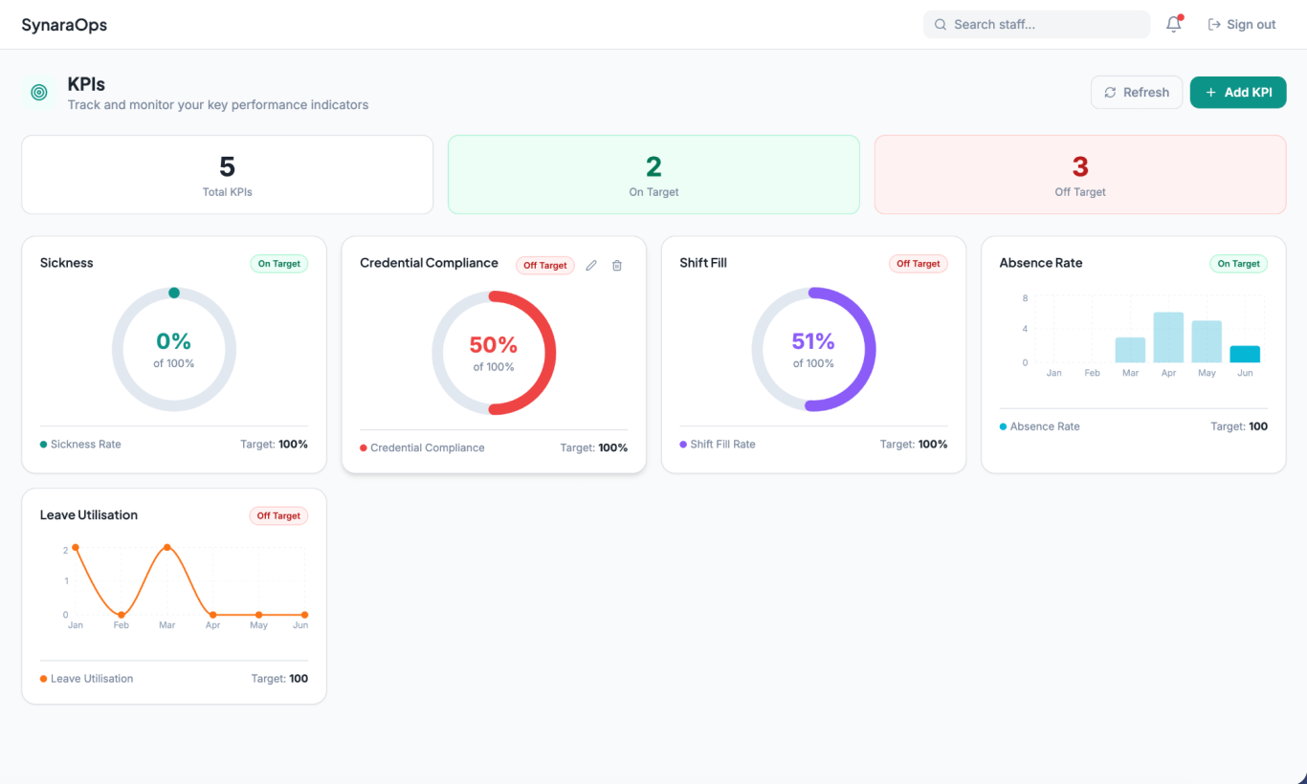Delete Credential Compliance using trash icon
The image size is (1307, 784).
[617, 266]
